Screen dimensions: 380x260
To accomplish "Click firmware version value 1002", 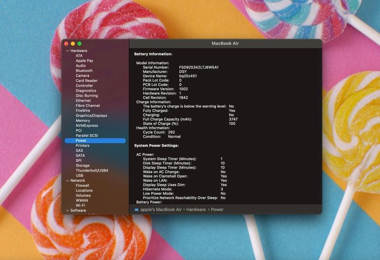I will (x=183, y=89).
